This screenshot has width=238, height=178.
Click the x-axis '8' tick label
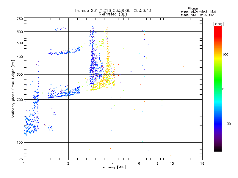[x=158, y=163]
